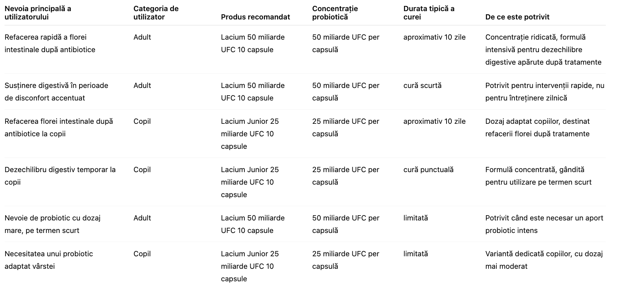
Task: Click 'Dezechilibru digestiv temporar la copii' cell
Action: tap(60, 176)
